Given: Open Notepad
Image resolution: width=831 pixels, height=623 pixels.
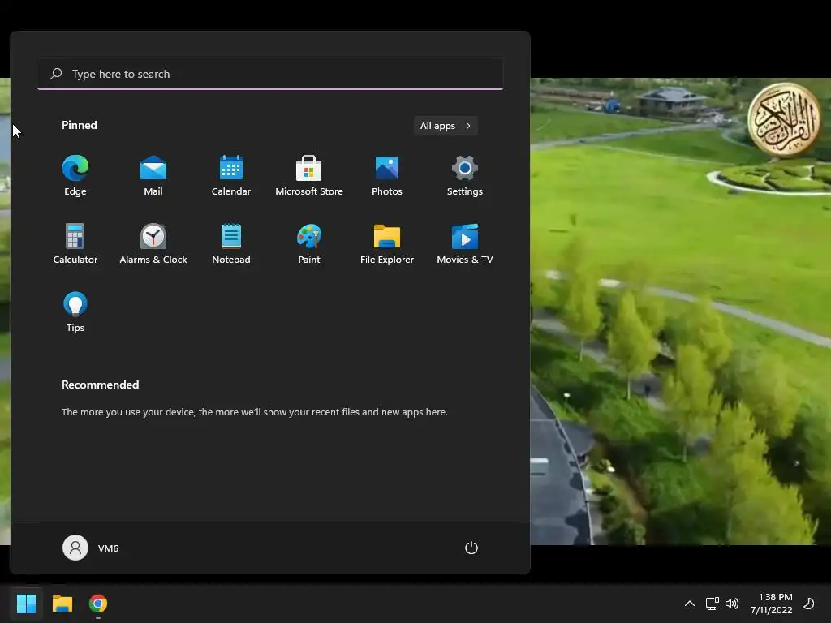Looking at the screenshot, I should coord(231,243).
